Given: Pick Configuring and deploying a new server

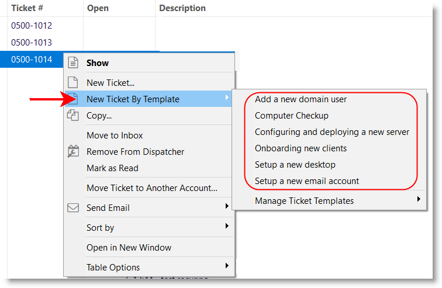Looking at the screenshot, I should (x=331, y=132).
